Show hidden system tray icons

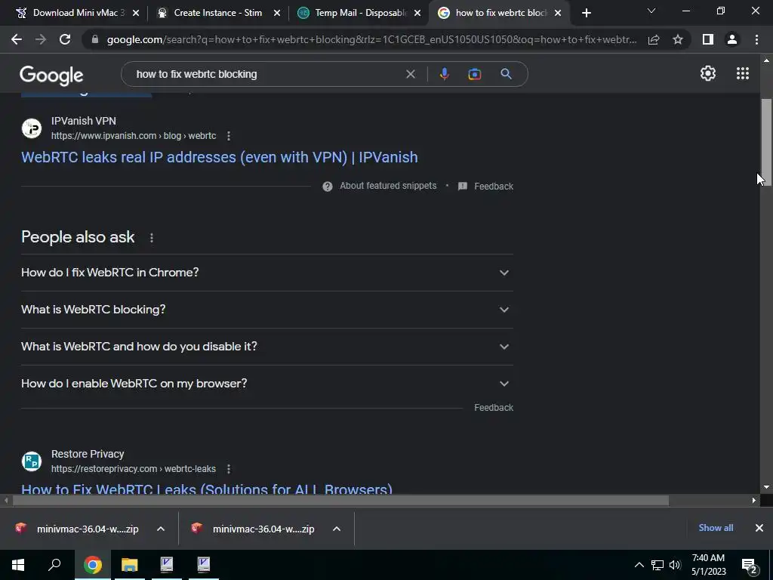tap(639, 565)
